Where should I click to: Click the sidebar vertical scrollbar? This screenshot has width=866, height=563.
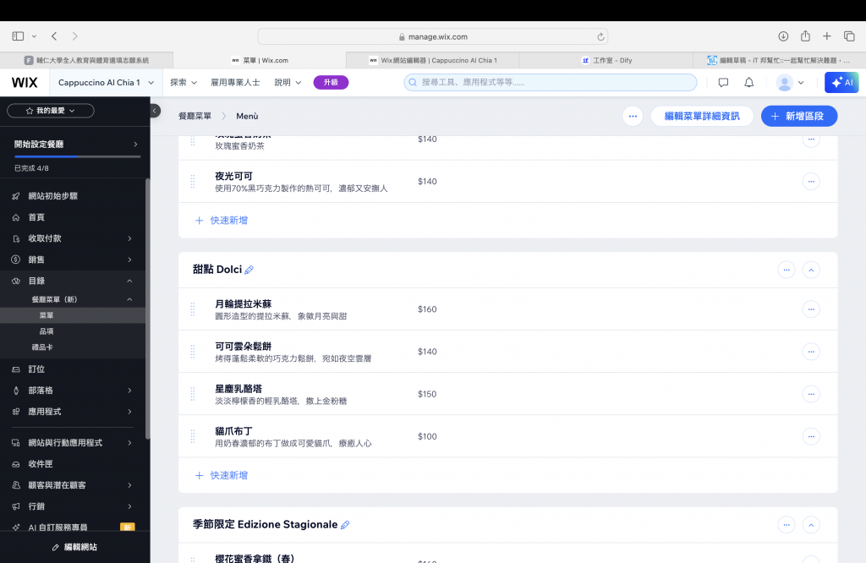147,308
